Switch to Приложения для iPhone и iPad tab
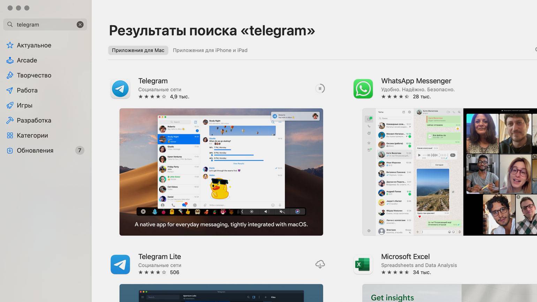Image resolution: width=537 pixels, height=302 pixels. (x=210, y=50)
